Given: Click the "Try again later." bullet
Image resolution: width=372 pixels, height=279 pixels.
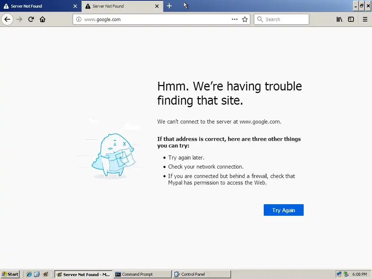Looking at the screenshot, I should tap(186, 158).
